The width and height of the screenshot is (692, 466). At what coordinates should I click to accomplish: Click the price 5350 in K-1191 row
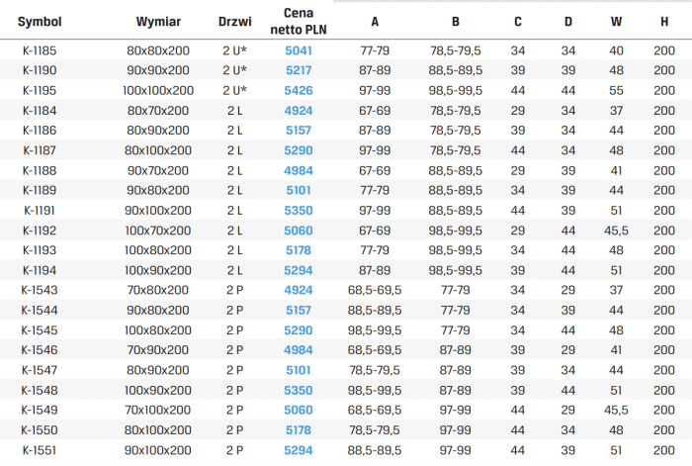pyautogui.click(x=299, y=211)
